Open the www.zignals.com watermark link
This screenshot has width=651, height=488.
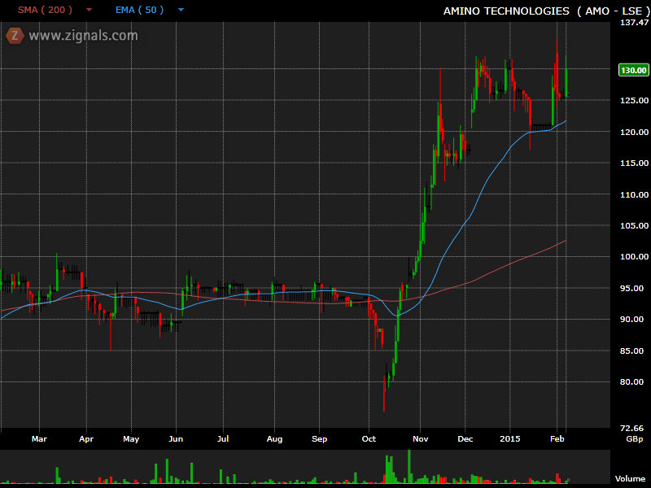point(83,36)
